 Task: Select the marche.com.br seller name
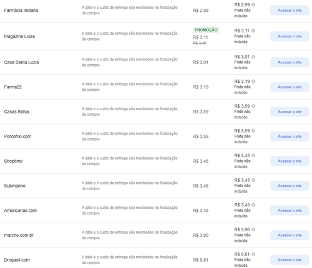click(x=19, y=236)
